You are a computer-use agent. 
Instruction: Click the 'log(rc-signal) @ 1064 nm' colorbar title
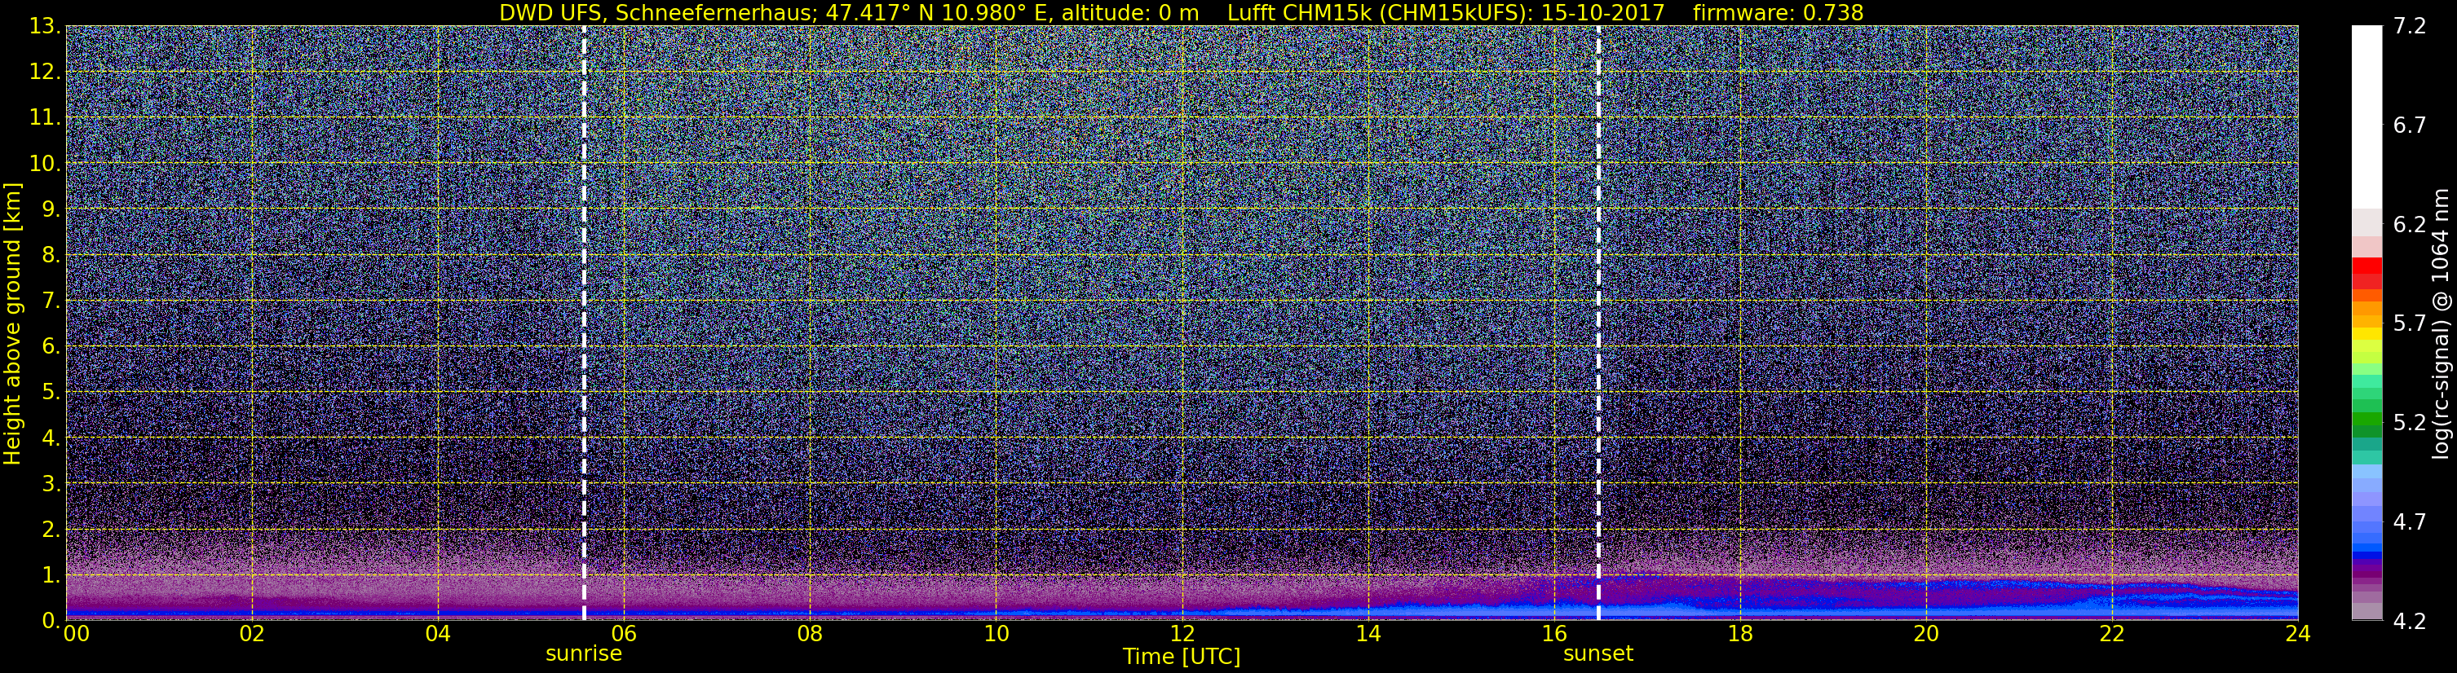pyautogui.click(x=2442, y=323)
